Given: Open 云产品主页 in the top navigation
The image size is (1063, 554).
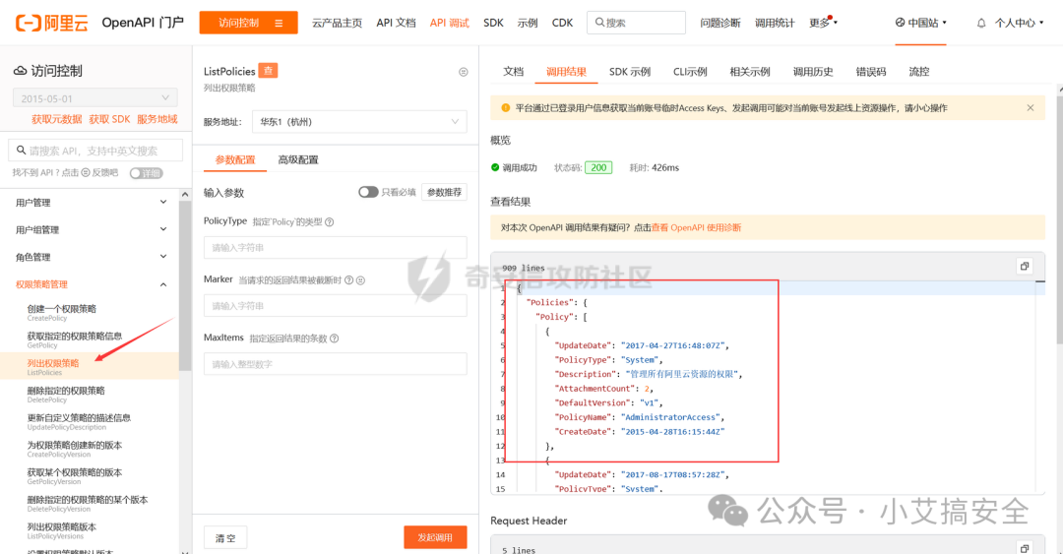Looking at the screenshot, I should 337,23.
